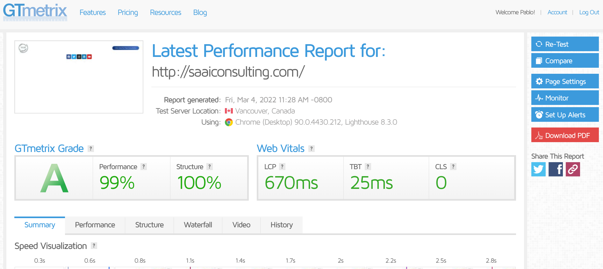Show CLS help tooltip
Viewport: 603px width, 269px height.
coord(453,167)
